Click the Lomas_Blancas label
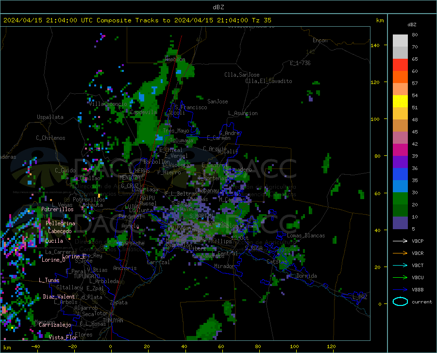The image size is (437, 353). (x=306, y=235)
